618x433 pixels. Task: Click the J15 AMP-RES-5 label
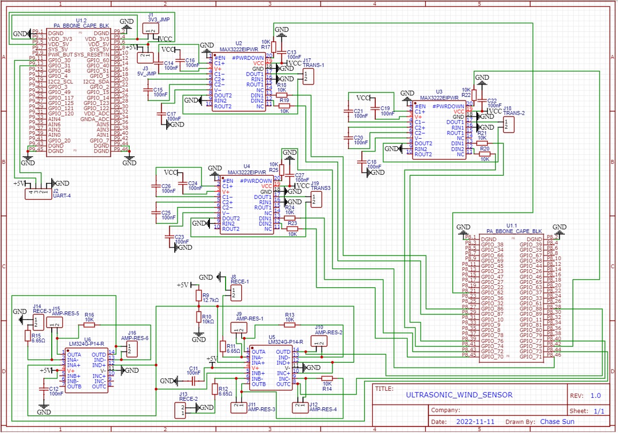65,311
